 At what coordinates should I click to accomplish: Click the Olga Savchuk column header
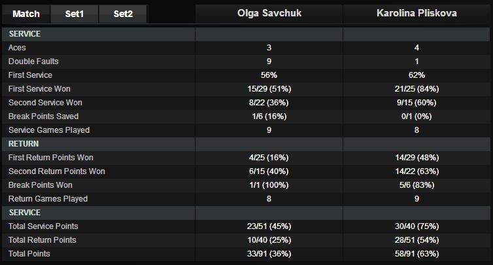point(269,13)
